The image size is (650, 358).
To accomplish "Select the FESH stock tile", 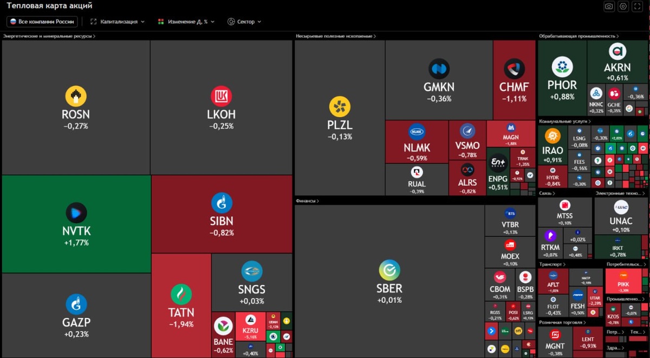I will (x=577, y=302).
